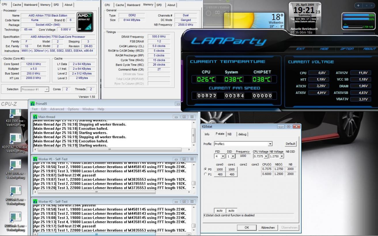Click the EXIT button in LANParty

301,49
